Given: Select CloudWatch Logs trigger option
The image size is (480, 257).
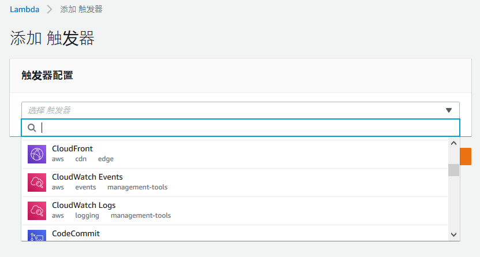Looking at the screenshot, I should pyautogui.click(x=235, y=211).
